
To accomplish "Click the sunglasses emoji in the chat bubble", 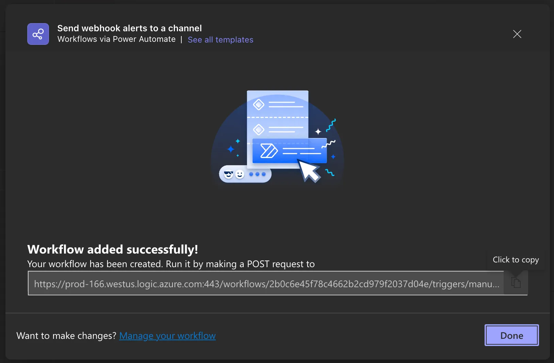I will click(229, 174).
